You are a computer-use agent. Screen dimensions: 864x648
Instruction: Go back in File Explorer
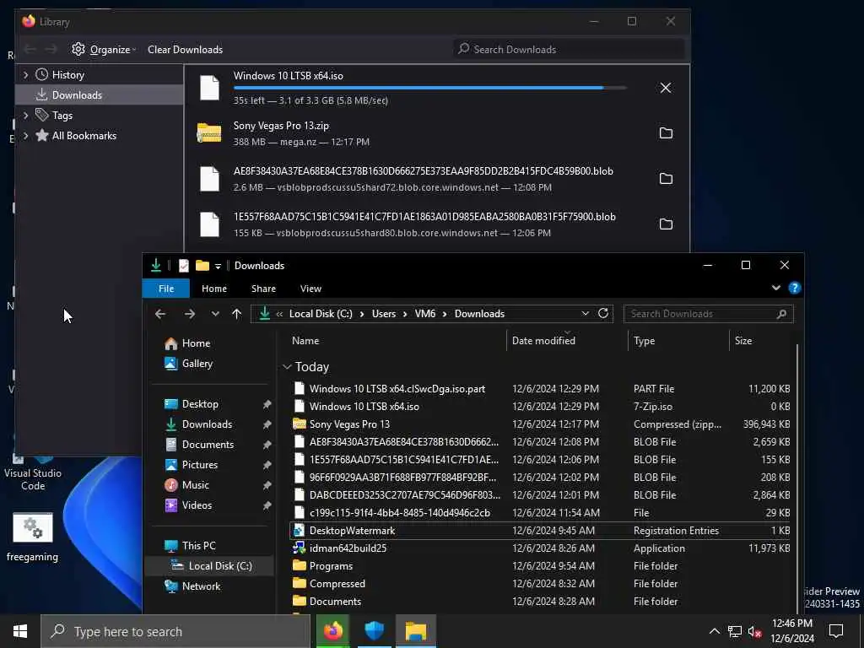click(x=160, y=314)
